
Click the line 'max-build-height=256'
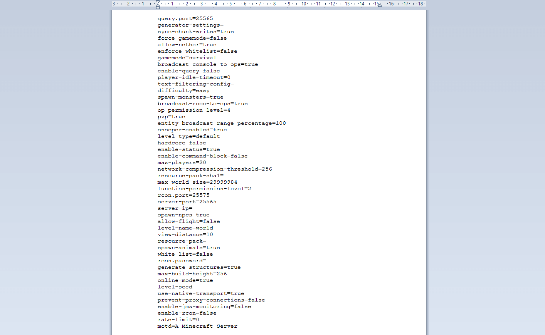point(192,274)
